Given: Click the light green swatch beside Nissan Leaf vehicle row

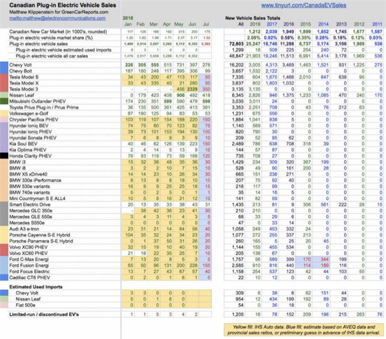Looking at the screenshot, I should click(x=4, y=95).
